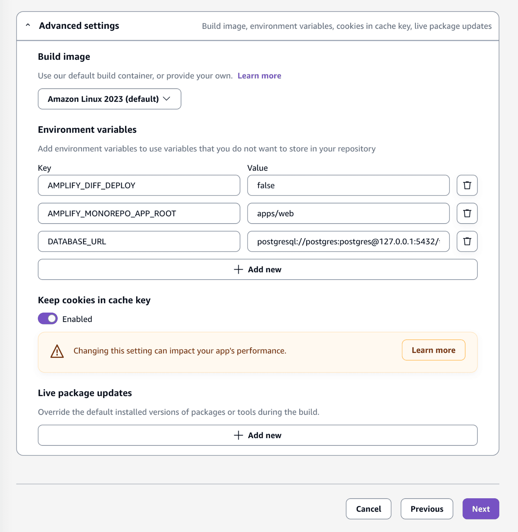The height and width of the screenshot is (532, 518).
Task: Edit the AMPLIFY_MONOREPO_APP_ROOT key field
Action: pos(139,213)
